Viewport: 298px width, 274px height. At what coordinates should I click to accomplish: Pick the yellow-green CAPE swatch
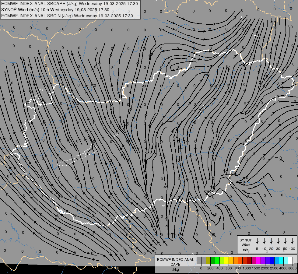click(222, 260)
